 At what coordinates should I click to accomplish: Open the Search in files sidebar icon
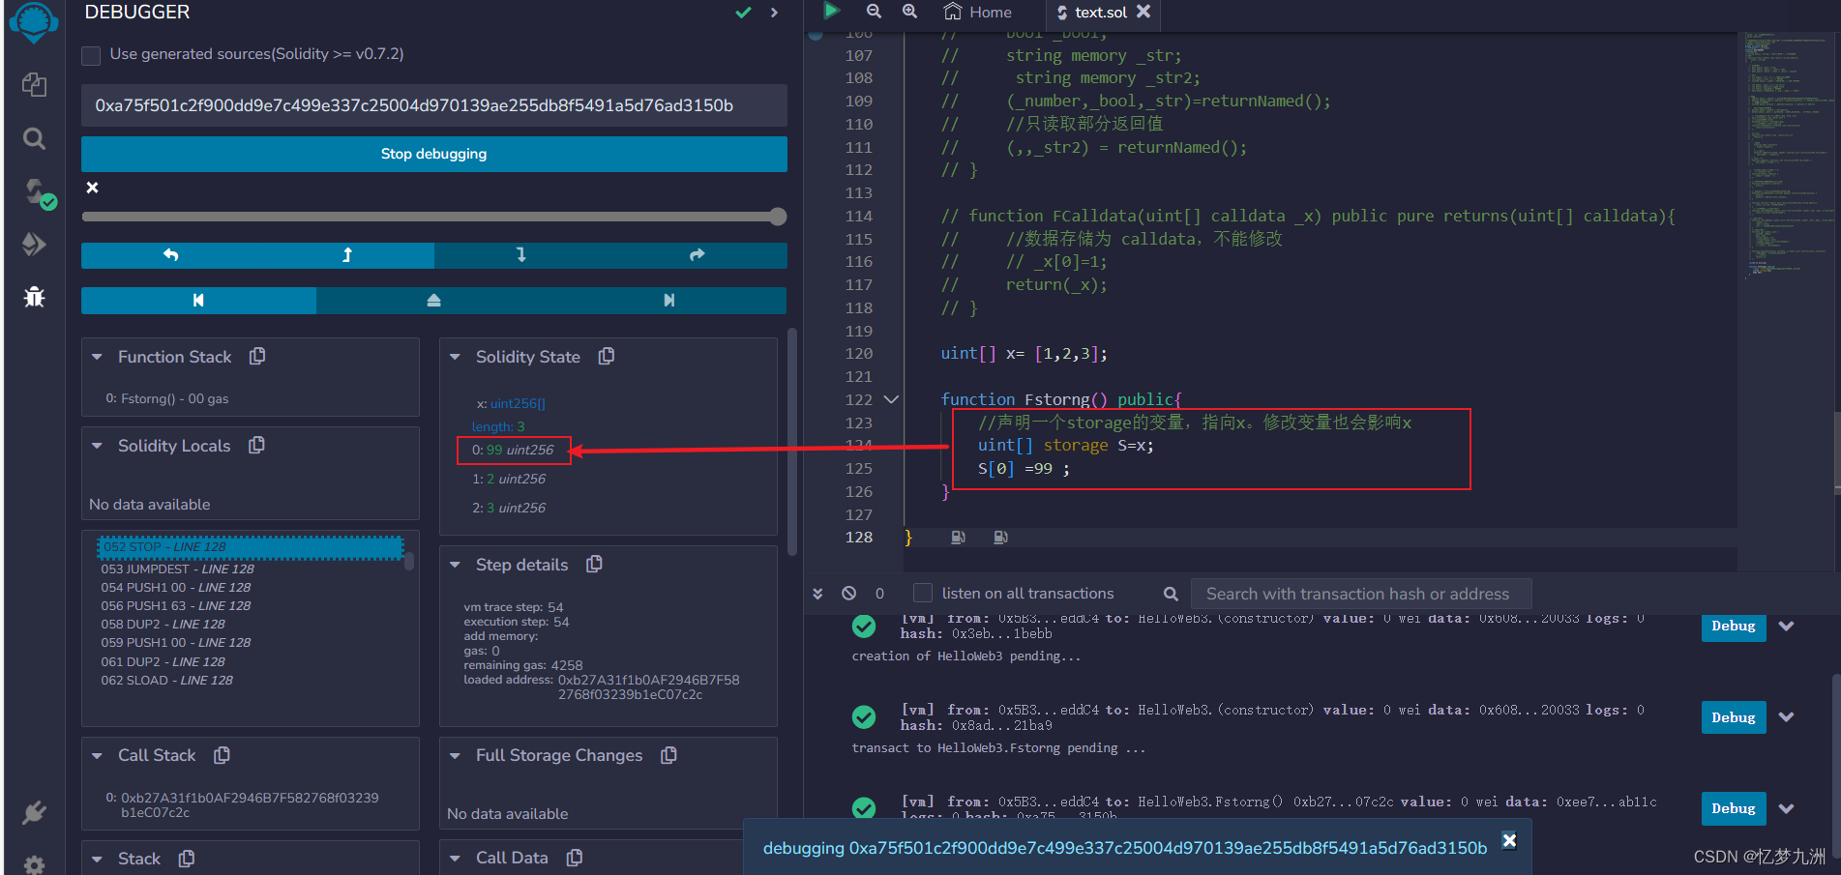click(x=34, y=138)
